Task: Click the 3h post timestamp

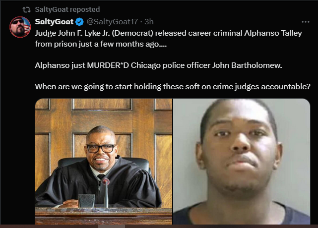Action: [149, 22]
